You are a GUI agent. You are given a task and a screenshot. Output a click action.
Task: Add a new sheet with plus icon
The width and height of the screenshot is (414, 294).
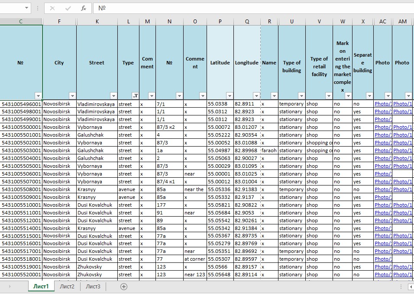(124, 286)
